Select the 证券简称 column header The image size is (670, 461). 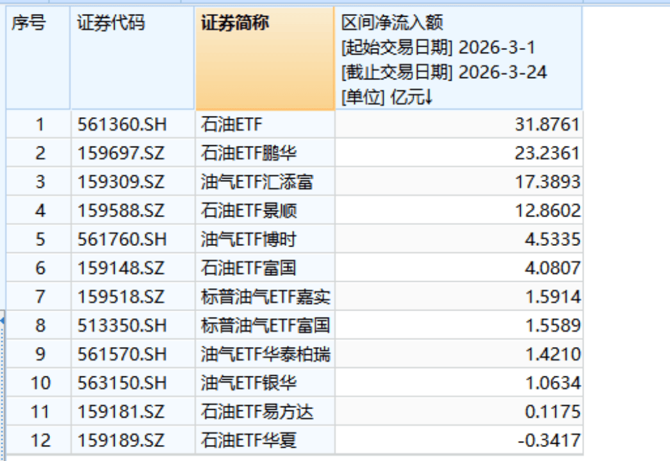(235, 24)
